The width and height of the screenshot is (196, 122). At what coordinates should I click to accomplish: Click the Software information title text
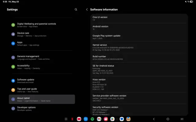[x=104, y=9]
